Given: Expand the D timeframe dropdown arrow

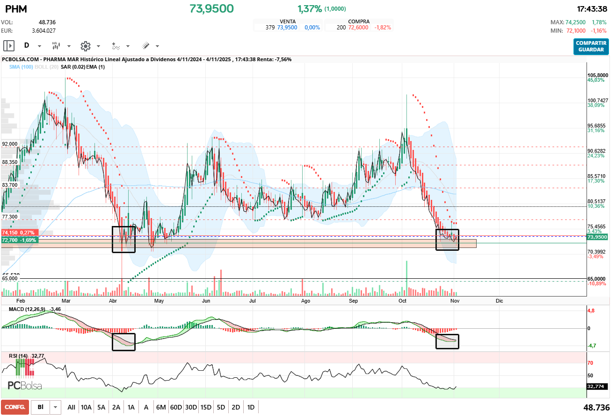Looking at the screenshot, I should [39, 46].
